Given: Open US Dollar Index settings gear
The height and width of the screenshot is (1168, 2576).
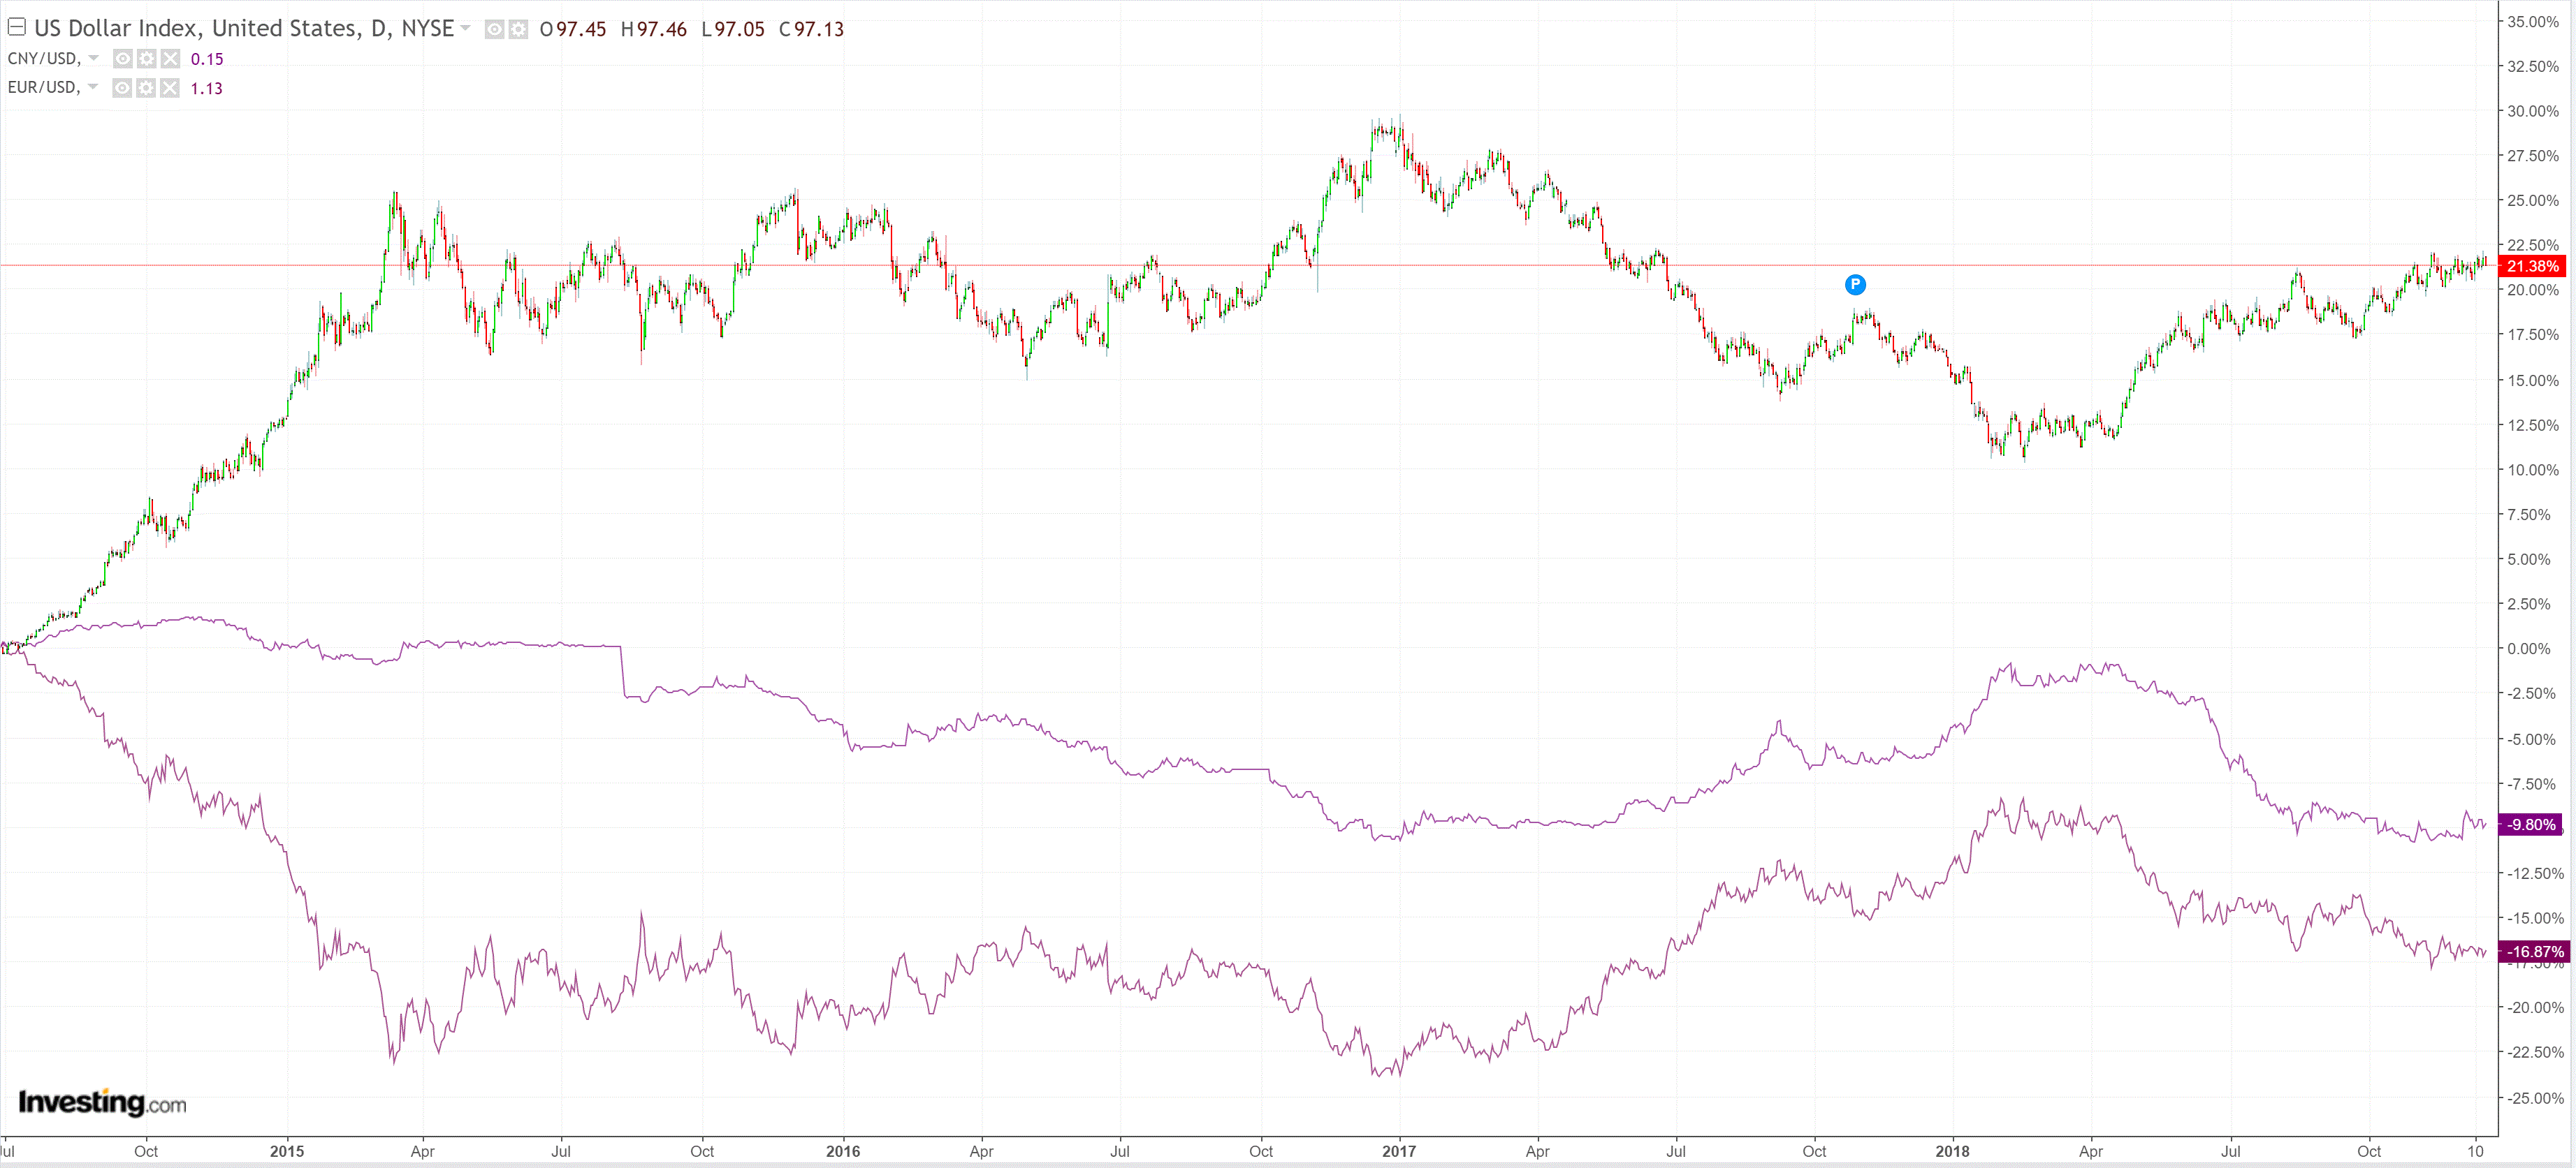Looking at the screenshot, I should tap(518, 29).
